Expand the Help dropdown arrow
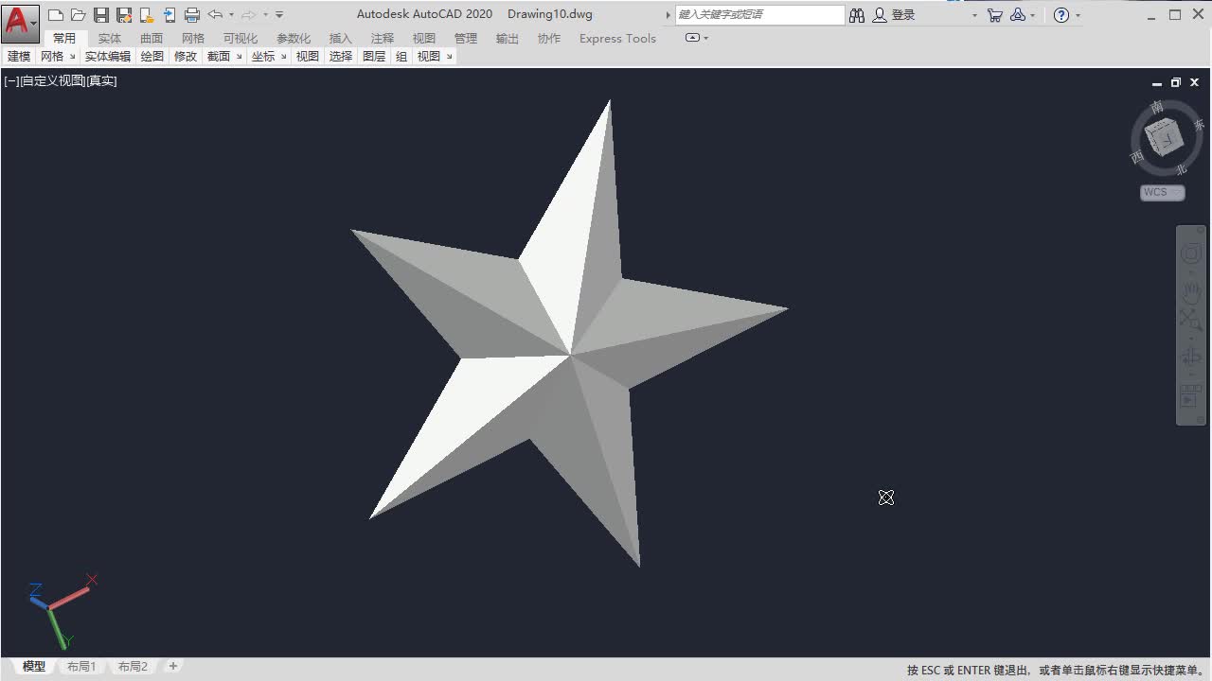Image resolution: width=1212 pixels, height=681 pixels. coord(1078,15)
